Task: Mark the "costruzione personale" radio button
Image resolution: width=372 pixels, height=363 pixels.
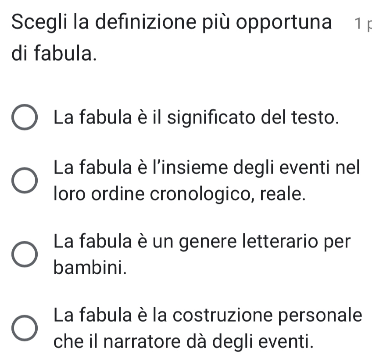Action: (x=25, y=328)
